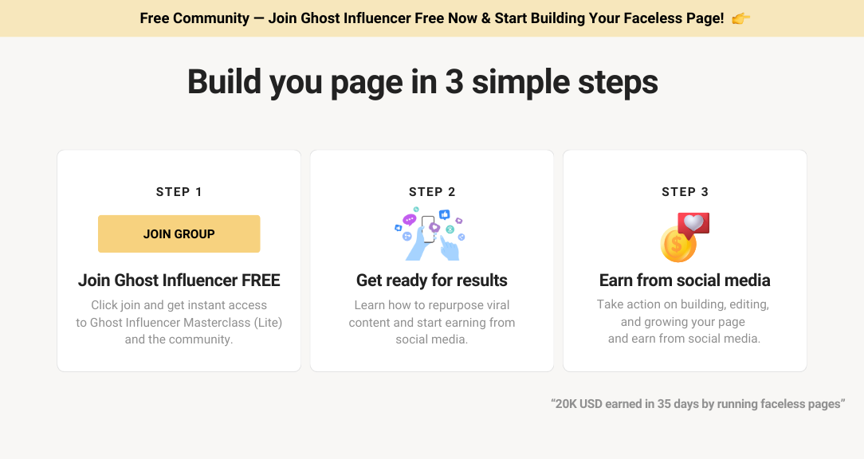Select the STEP 2 label
This screenshot has width=864, height=459.
click(432, 192)
